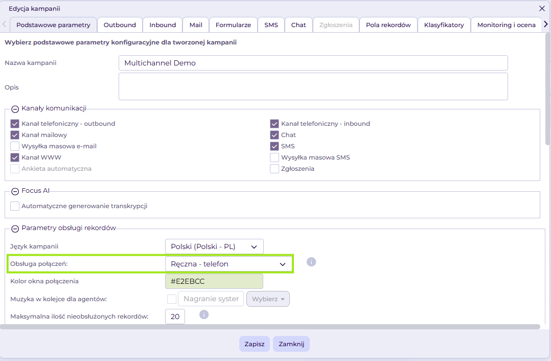Switch to the Inbound tab
This screenshot has width=551, height=361.
pos(163,25)
